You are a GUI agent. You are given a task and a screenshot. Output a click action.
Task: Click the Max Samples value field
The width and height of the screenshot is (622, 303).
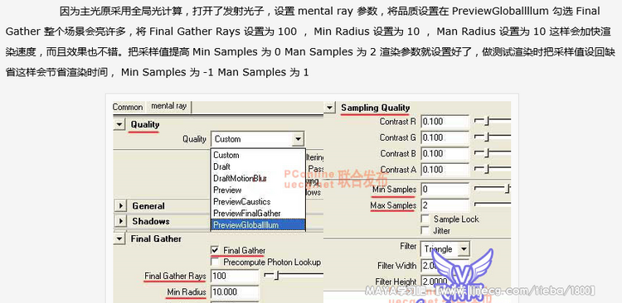[445, 205]
